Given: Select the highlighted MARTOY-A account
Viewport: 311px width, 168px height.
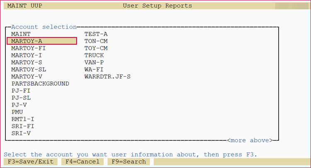Looking at the screenshot, I should [27, 41].
